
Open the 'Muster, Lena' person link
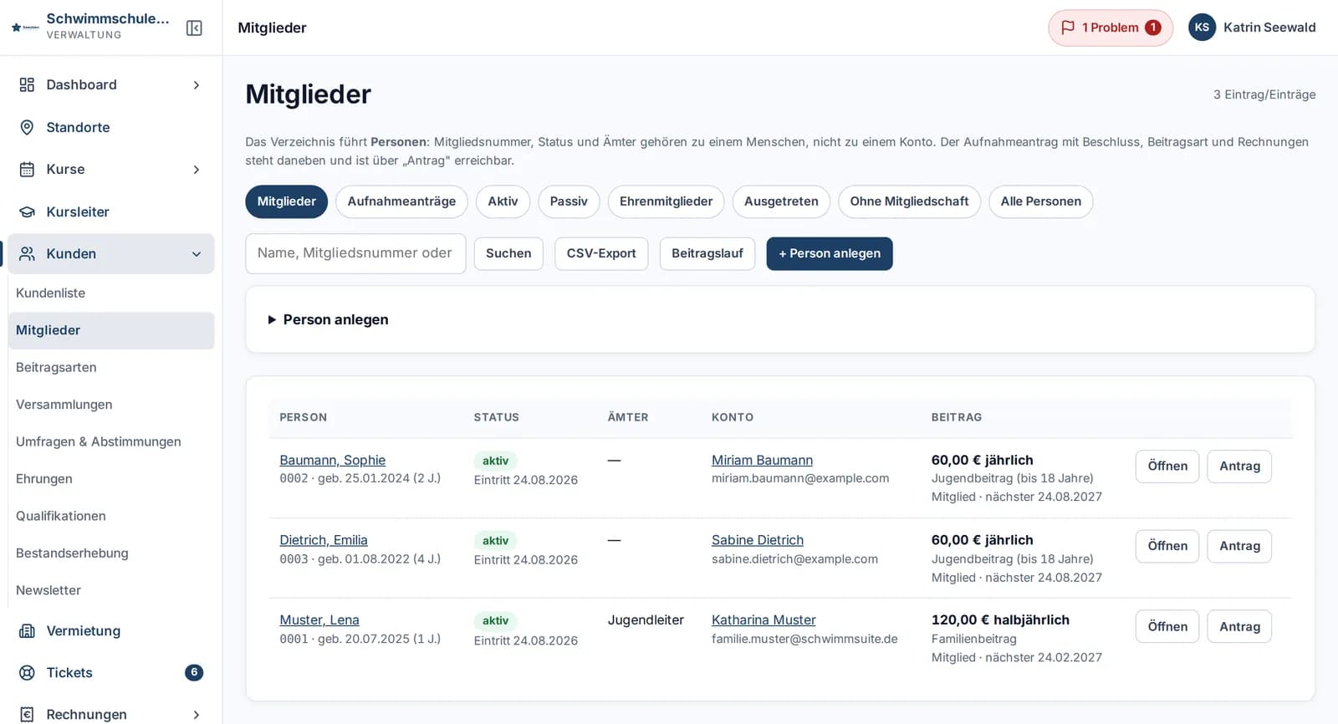click(319, 620)
